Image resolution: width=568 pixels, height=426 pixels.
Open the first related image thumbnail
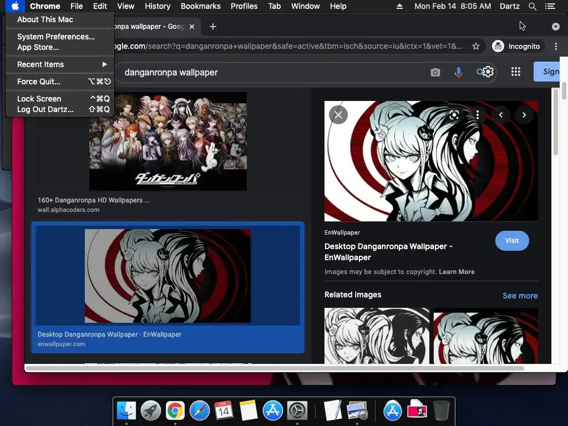click(x=377, y=336)
